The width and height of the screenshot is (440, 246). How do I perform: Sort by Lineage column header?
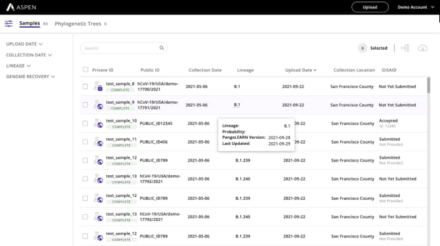click(245, 70)
